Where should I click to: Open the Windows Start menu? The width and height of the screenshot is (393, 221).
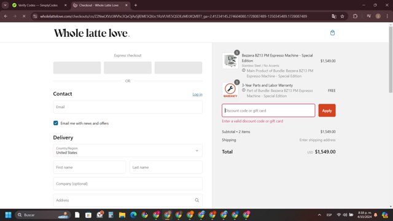(8, 215)
